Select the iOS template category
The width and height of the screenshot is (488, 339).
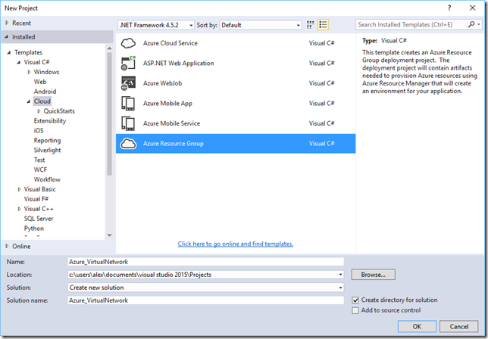39,130
